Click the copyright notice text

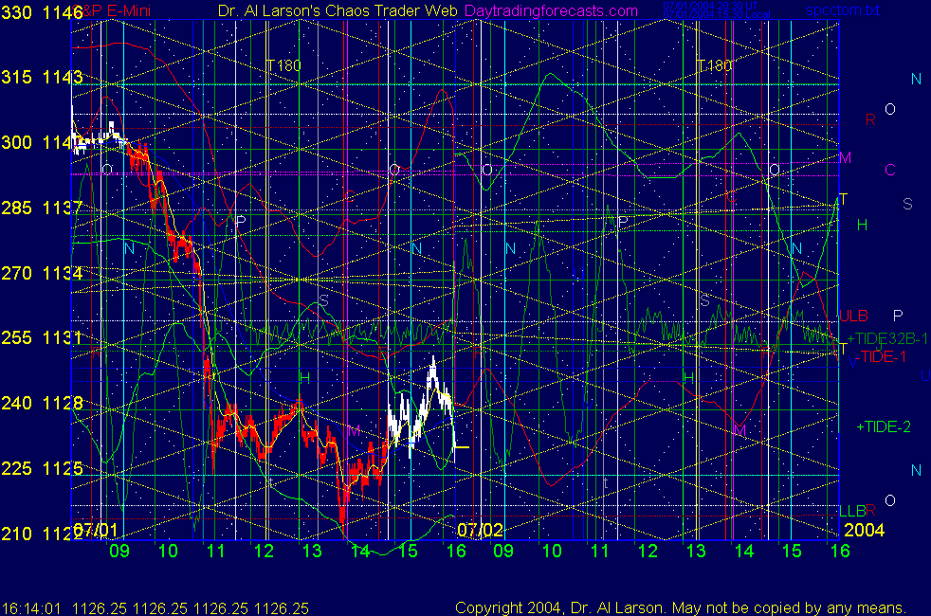[681, 607]
